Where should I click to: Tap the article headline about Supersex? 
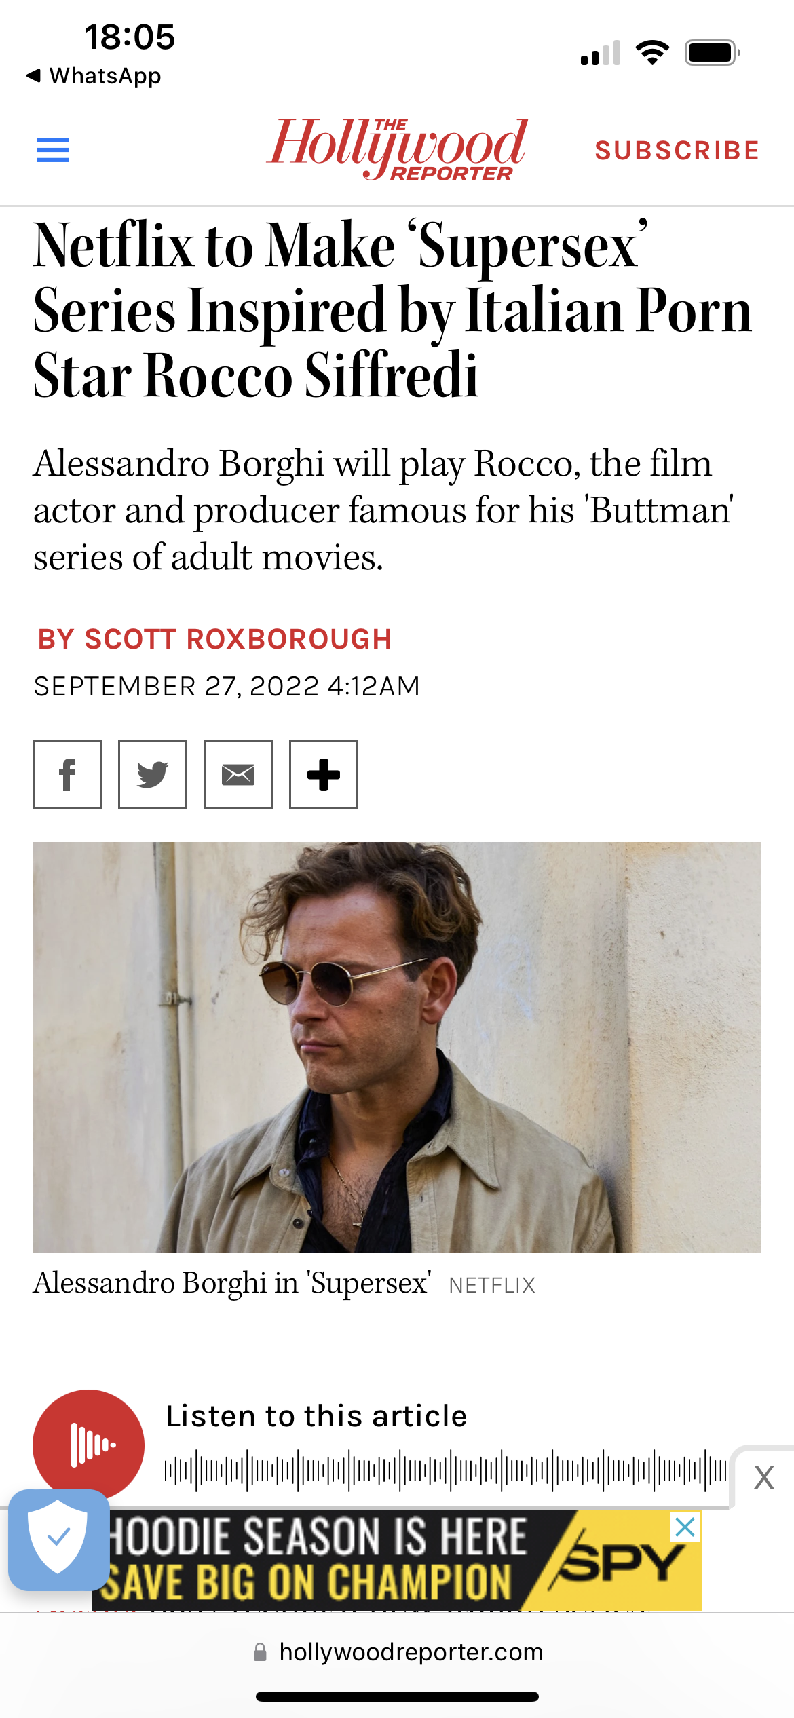pos(392,310)
